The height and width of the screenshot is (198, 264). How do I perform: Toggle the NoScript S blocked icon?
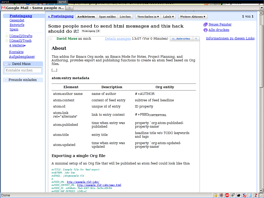click(244, 195)
